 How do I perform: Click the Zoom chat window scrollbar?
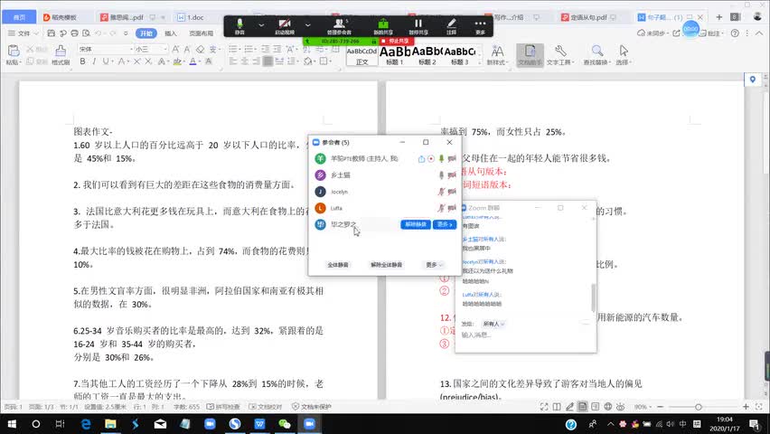click(593, 297)
